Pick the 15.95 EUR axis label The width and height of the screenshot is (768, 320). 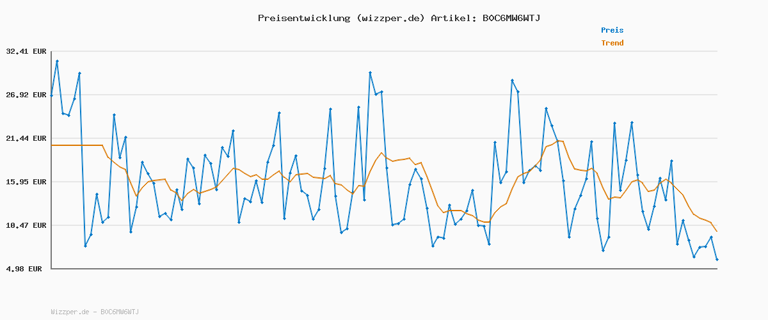coord(26,182)
